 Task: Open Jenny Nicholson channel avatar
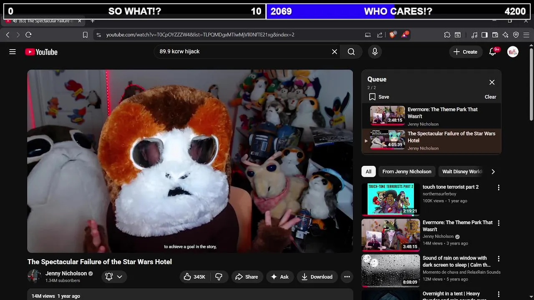(34, 277)
